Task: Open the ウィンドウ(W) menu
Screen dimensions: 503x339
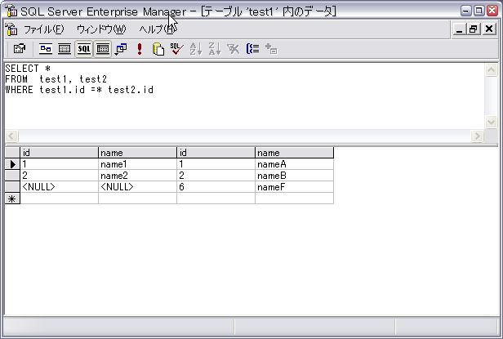Action: coord(100,29)
